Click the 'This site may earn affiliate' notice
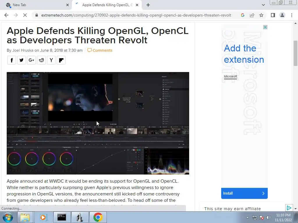The height and width of the screenshot is (223, 298). [233, 209]
